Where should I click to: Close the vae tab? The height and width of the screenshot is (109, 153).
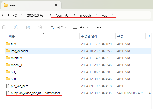[56, 5]
